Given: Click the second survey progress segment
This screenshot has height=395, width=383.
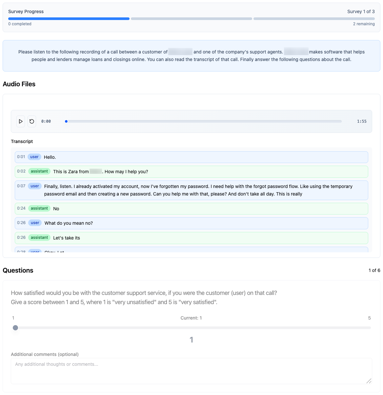Looking at the screenshot, I should point(191,19).
